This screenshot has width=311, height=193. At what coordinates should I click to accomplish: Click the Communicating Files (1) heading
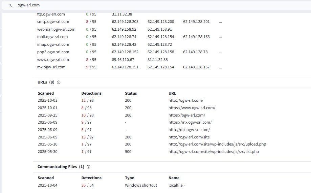61,167
